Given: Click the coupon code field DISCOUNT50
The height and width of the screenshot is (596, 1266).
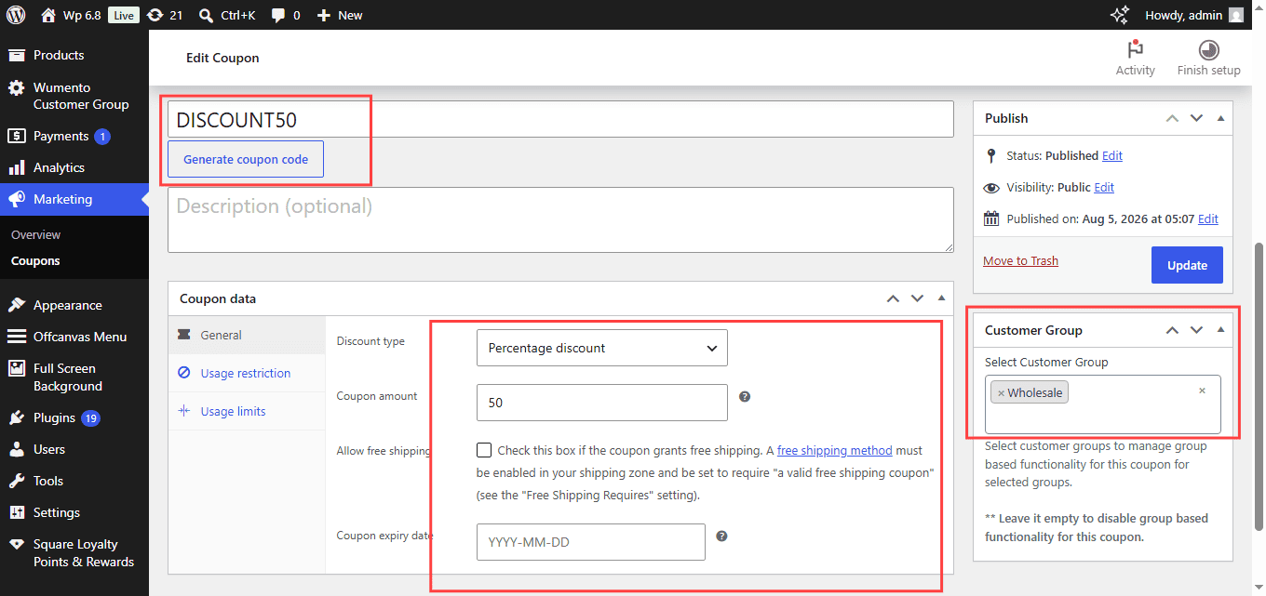Looking at the screenshot, I should coord(560,119).
